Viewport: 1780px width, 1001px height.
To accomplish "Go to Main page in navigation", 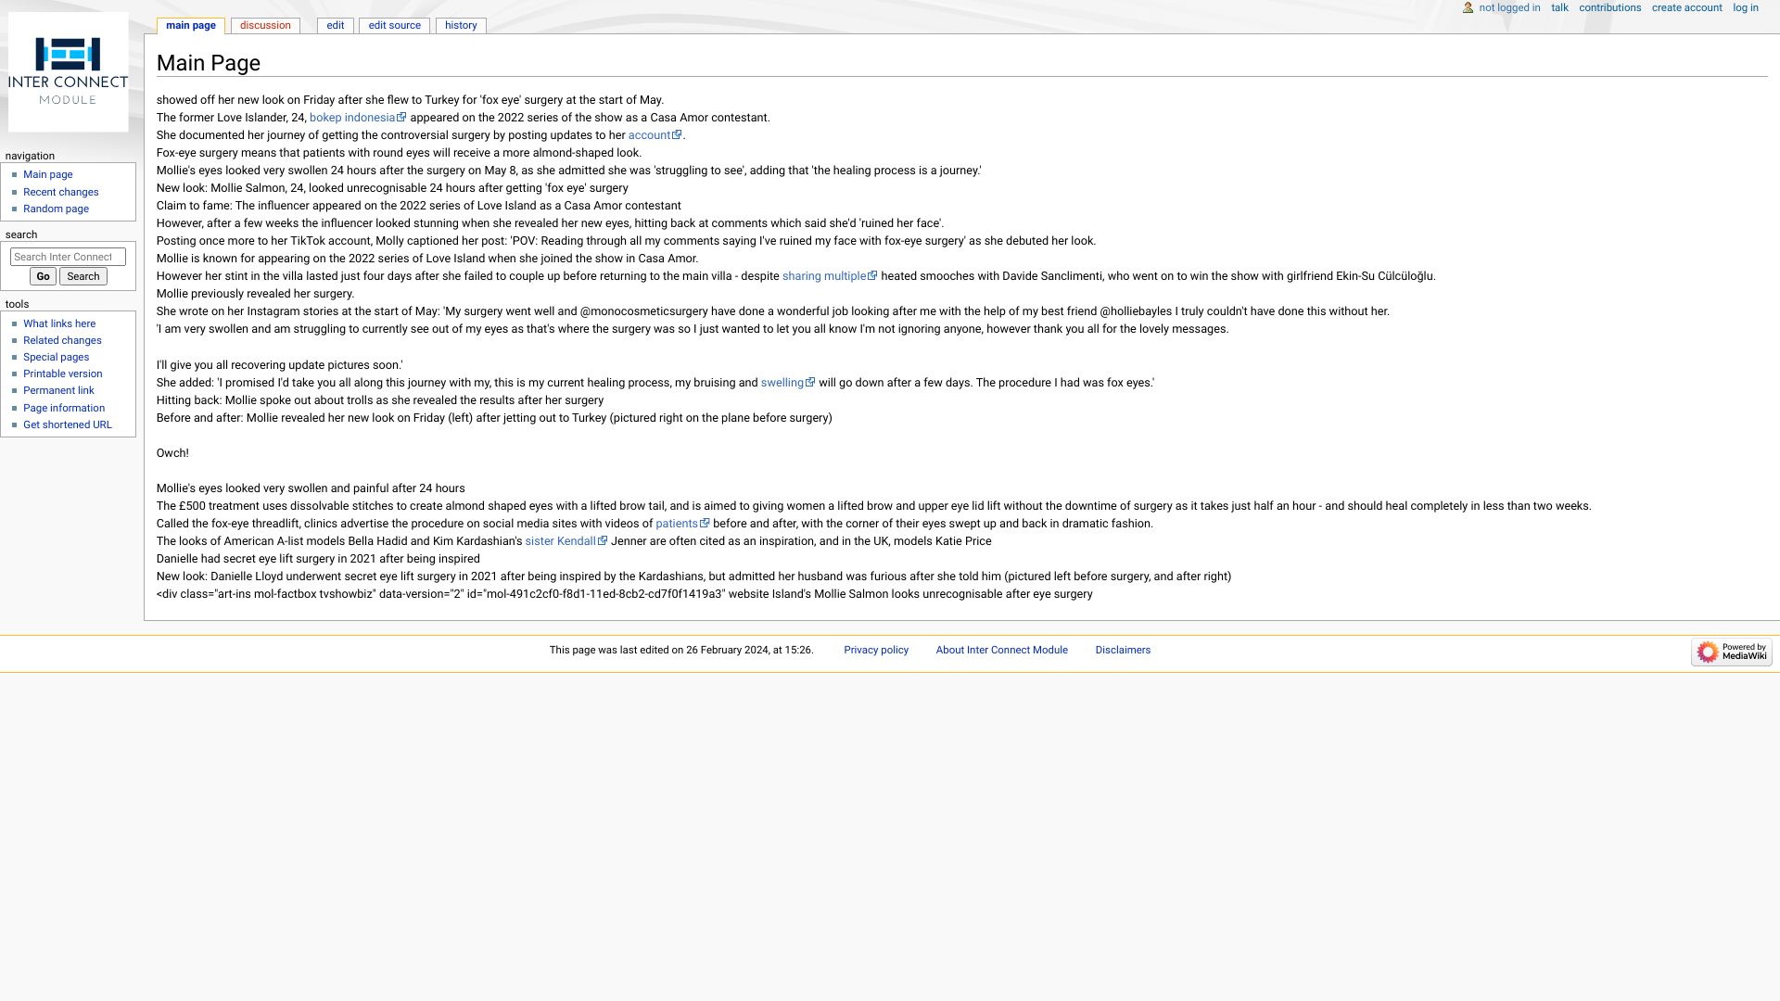I will click(48, 175).
